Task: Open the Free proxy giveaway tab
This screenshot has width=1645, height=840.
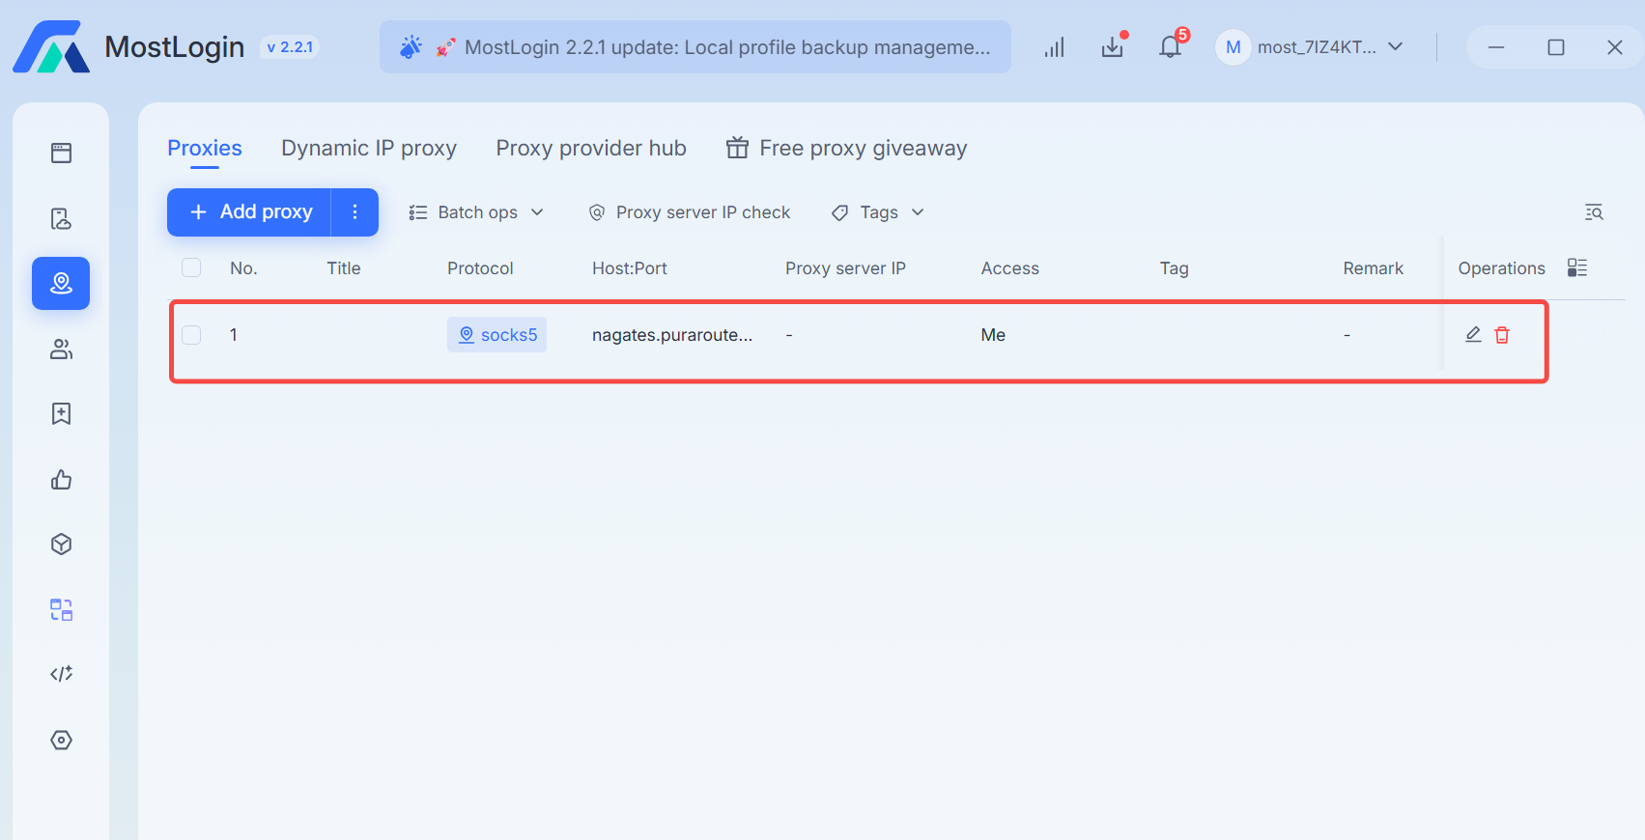Action: point(846,148)
